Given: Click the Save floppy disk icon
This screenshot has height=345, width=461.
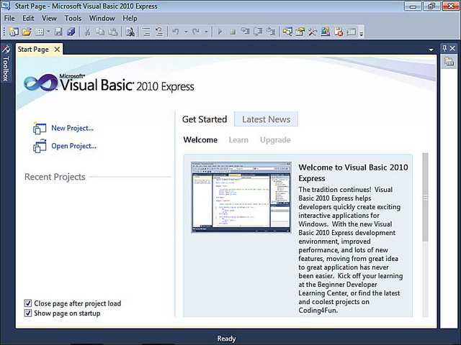Looking at the screenshot, I should click(58, 32).
